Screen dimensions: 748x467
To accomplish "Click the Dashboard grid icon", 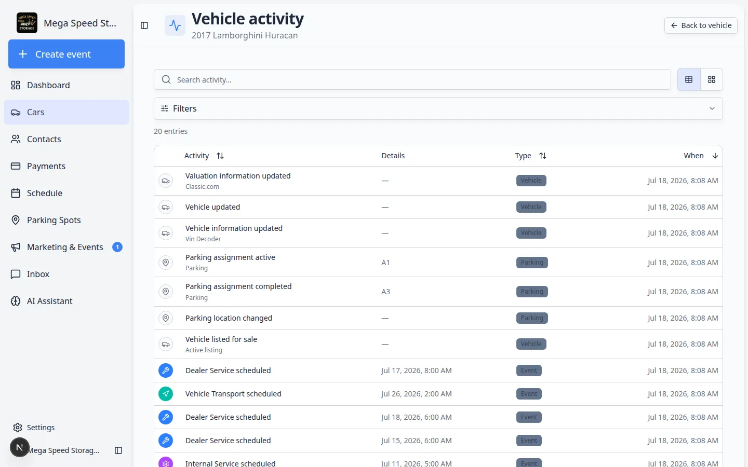I will pyautogui.click(x=16, y=85).
